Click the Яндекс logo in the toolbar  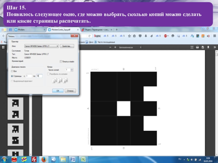(97, 36)
